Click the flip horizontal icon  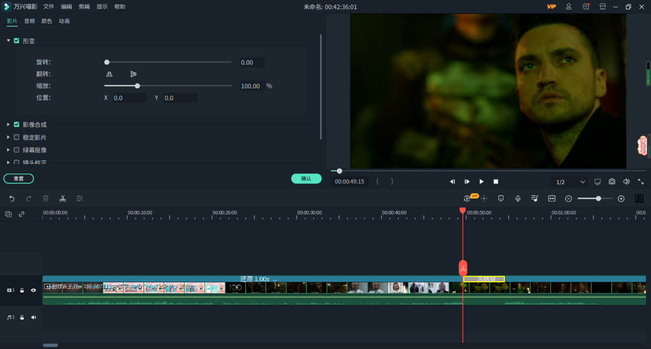109,74
